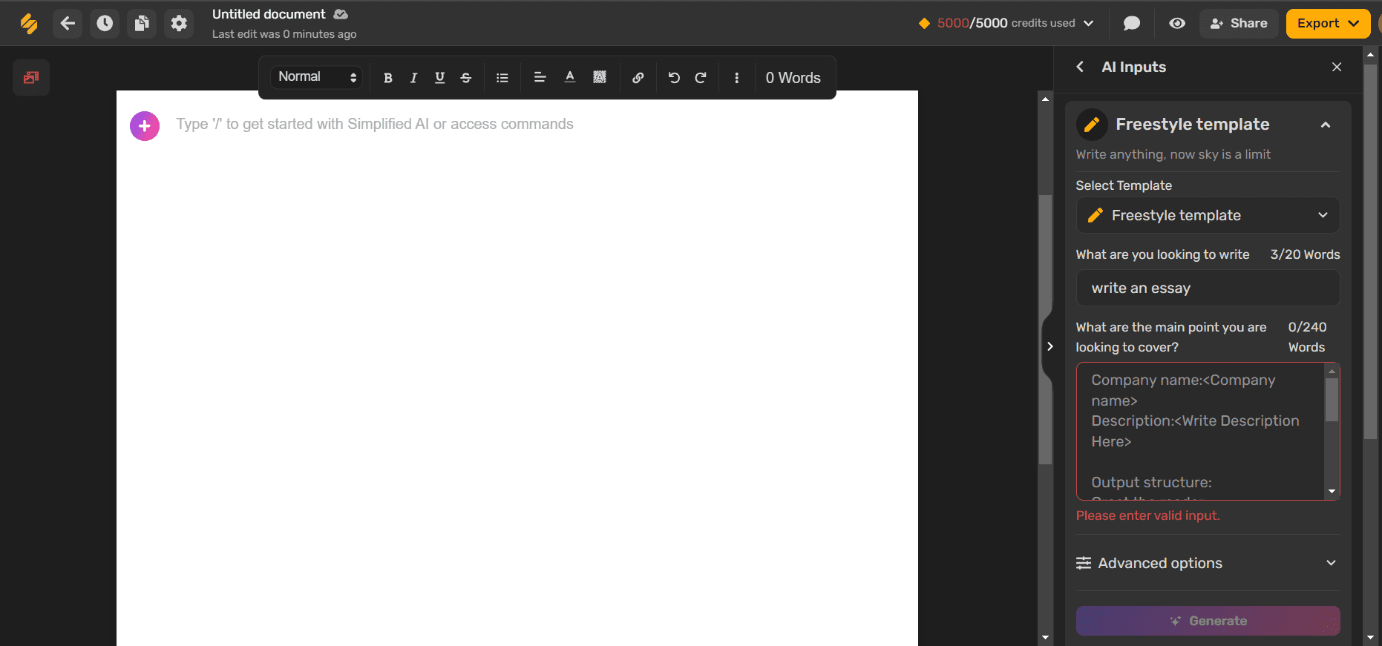
Task: Click 'Please enter valid input.' error text
Action: 1147,515
